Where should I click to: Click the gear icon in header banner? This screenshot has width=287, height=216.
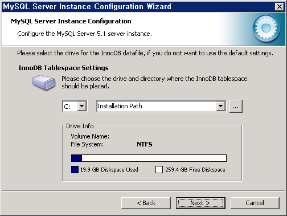tap(266, 28)
